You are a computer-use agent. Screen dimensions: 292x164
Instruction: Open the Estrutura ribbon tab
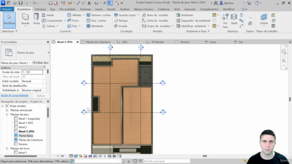tap(40, 9)
